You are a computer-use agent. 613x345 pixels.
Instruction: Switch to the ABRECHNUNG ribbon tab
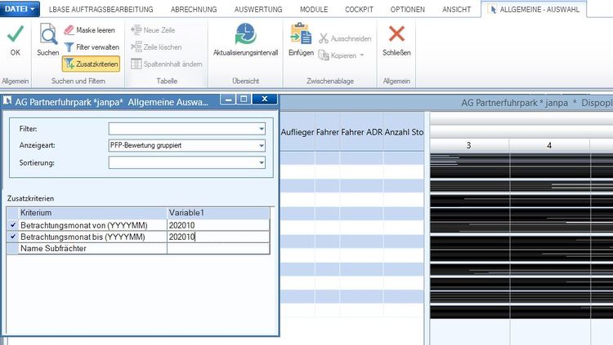194,9
